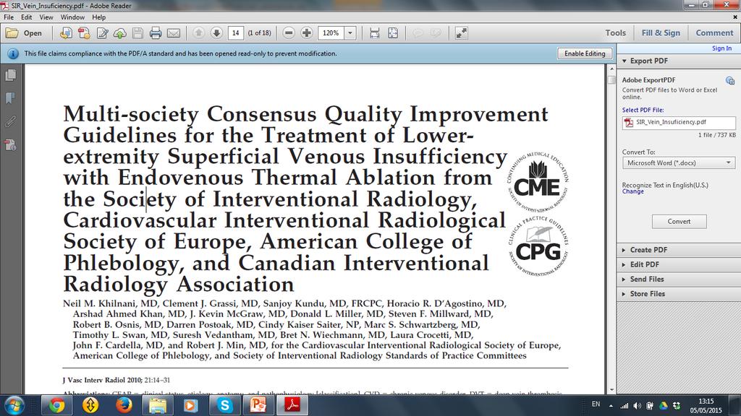Click the fit one full page icon
Image resolution: width=741 pixels, height=416 pixels.
(393, 33)
